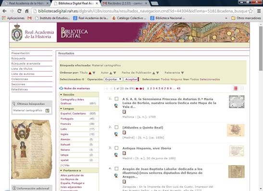
Task: Sort by Autor descending arrow
Action: point(115,73)
